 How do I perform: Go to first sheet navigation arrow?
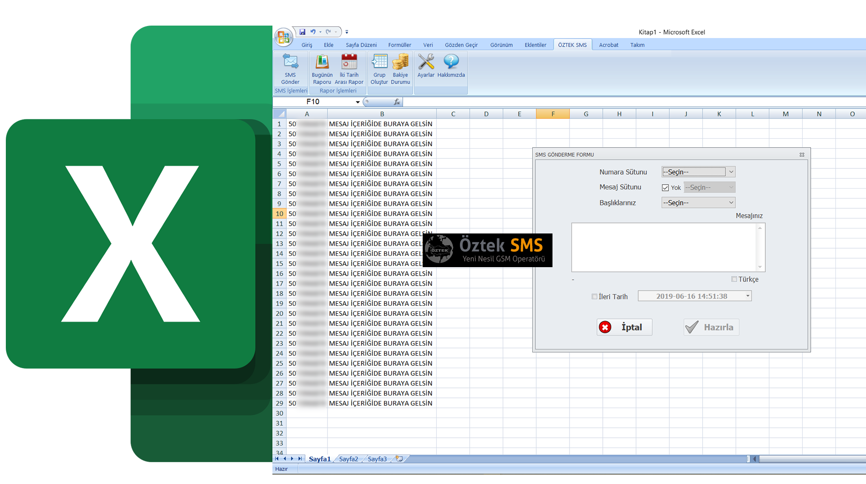pyautogui.click(x=277, y=459)
